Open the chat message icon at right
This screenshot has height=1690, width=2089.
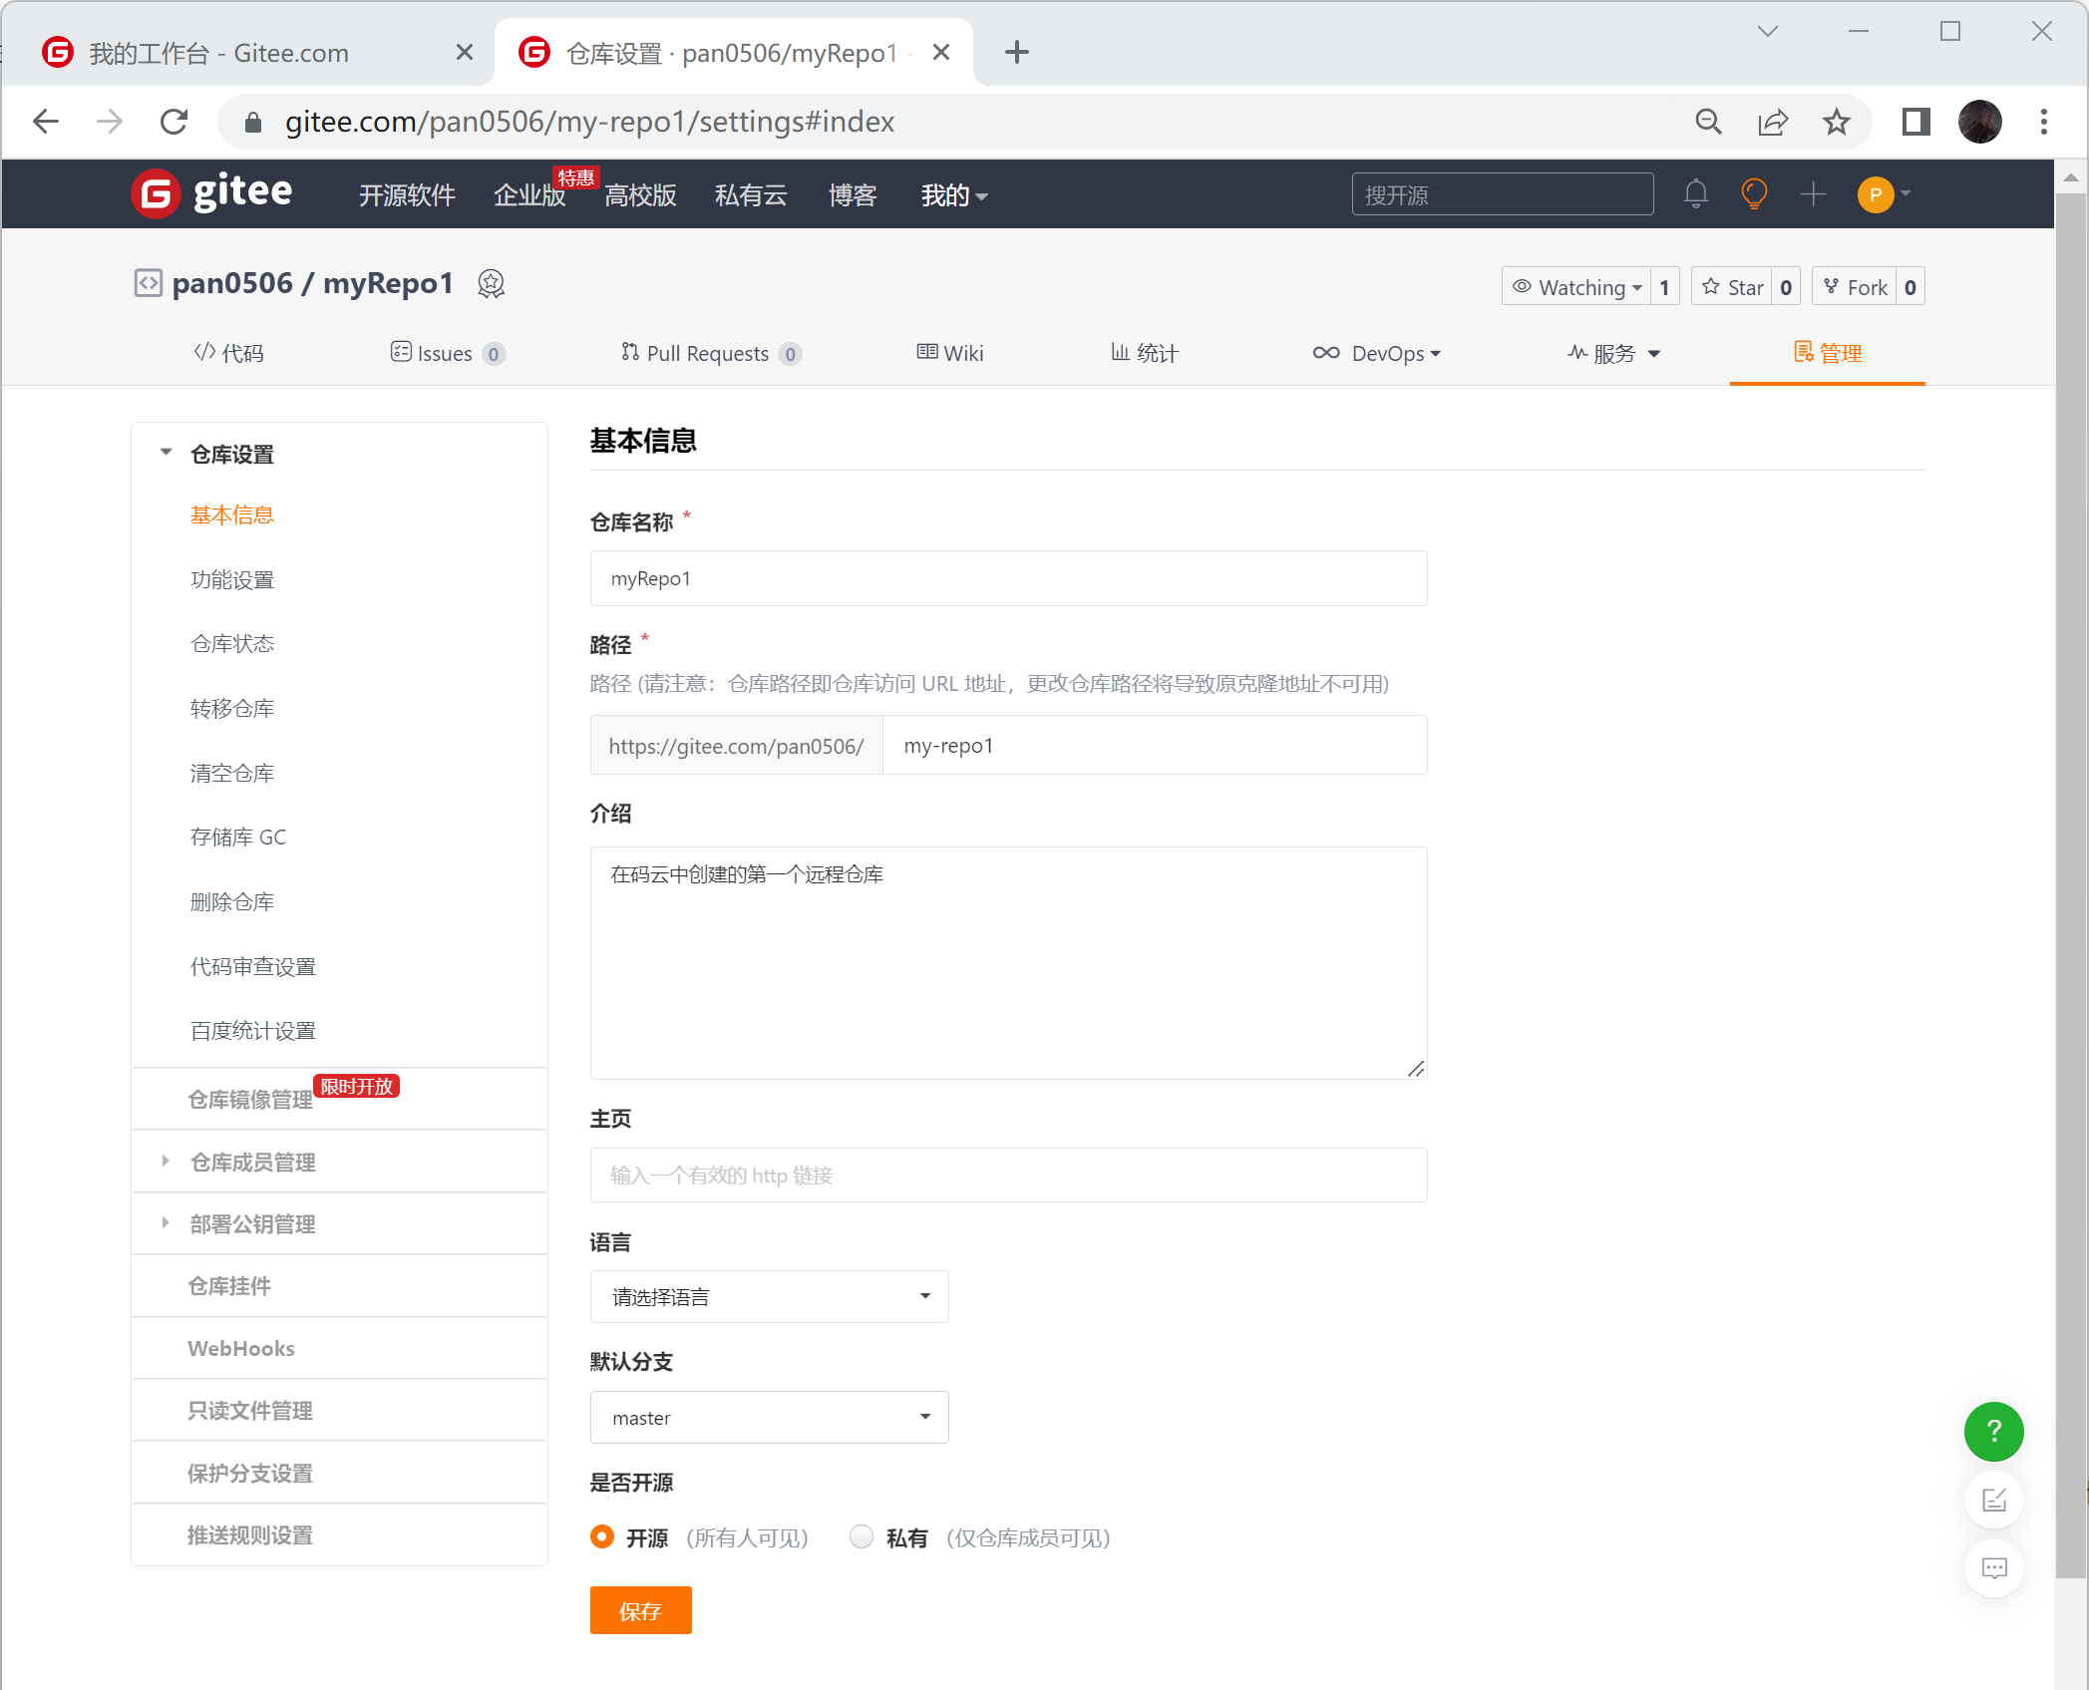click(1993, 1568)
